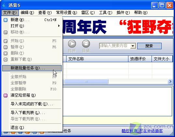Click the Empty Recycle Bin icon
Screen dimensions: 175x137
[x=6, y=96]
